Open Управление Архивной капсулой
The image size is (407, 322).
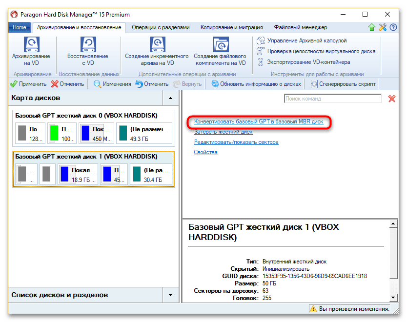click(302, 40)
